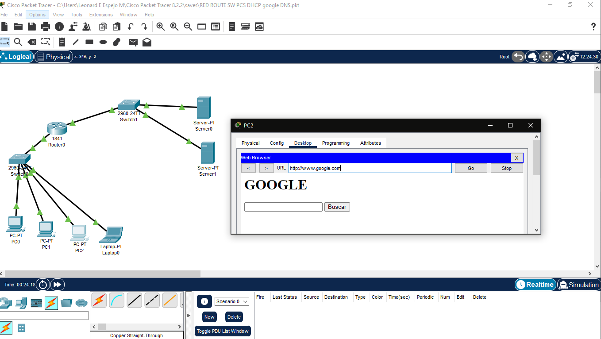Image resolution: width=601 pixels, height=339 pixels.
Task: Switch to Physical workspace view
Action: tap(54, 57)
